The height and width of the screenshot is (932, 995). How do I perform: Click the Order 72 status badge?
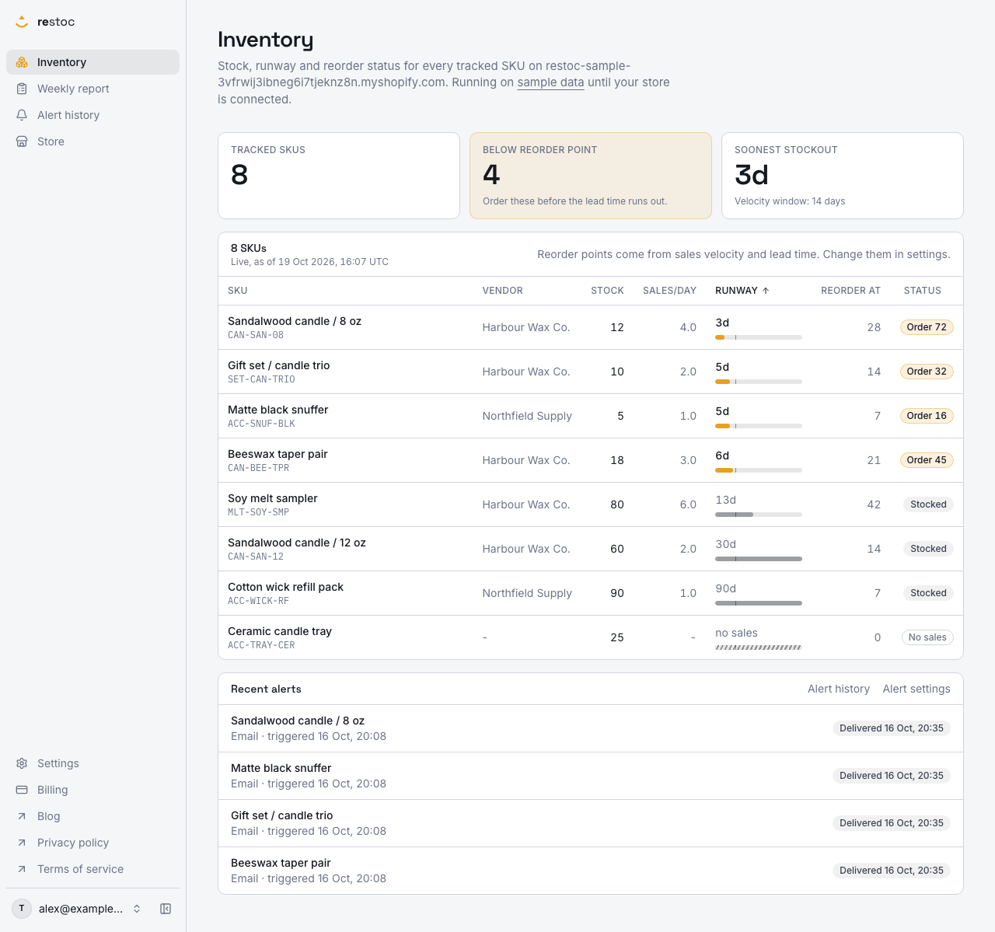tap(927, 327)
